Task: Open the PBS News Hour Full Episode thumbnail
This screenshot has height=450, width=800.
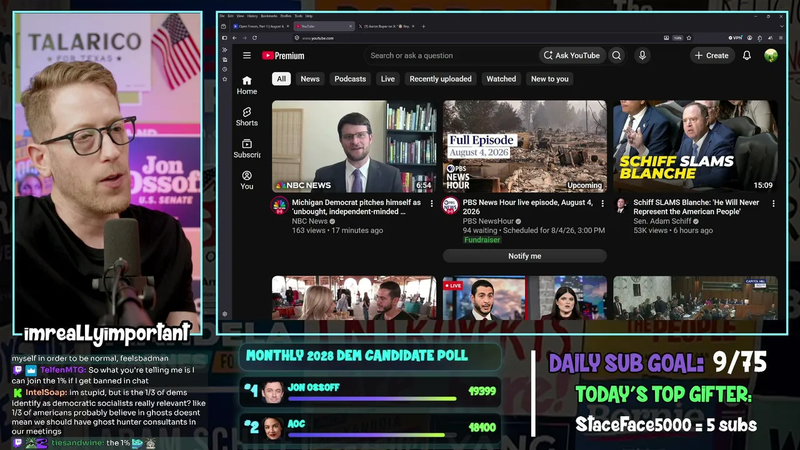Action: pos(524,146)
